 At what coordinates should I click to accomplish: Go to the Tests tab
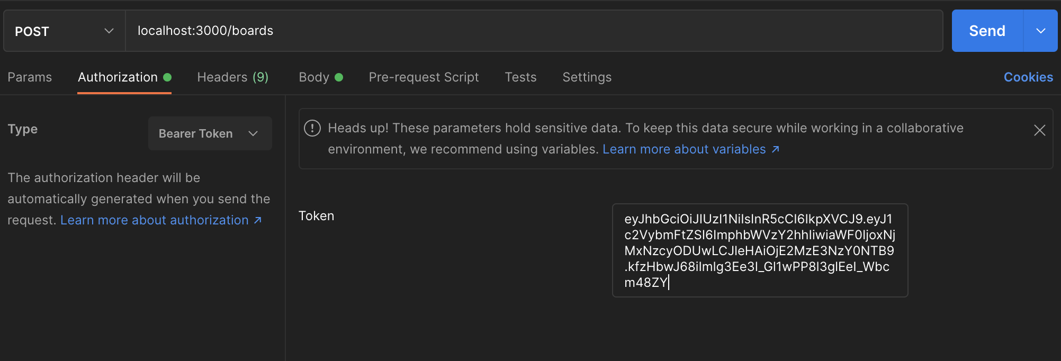[x=520, y=77]
